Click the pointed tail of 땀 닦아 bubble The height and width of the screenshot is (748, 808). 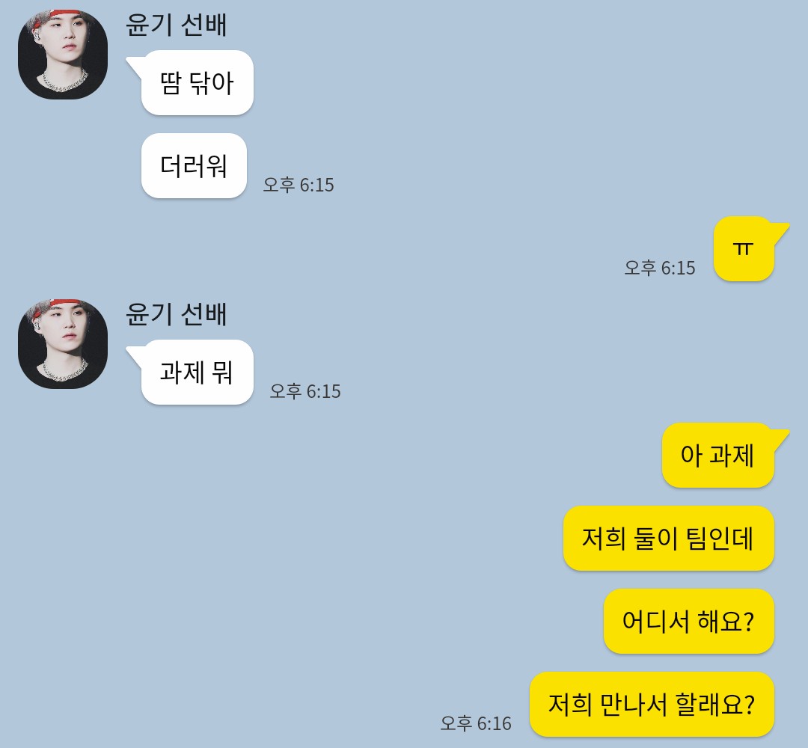point(134,65)
